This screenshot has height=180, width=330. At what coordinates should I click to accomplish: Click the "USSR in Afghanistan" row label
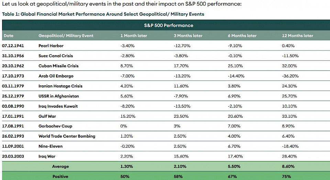[x=58, y=96]
